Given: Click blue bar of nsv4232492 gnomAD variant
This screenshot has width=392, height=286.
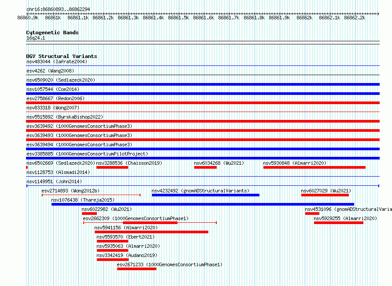Looking at the screenshot, I should coord(206,195).
